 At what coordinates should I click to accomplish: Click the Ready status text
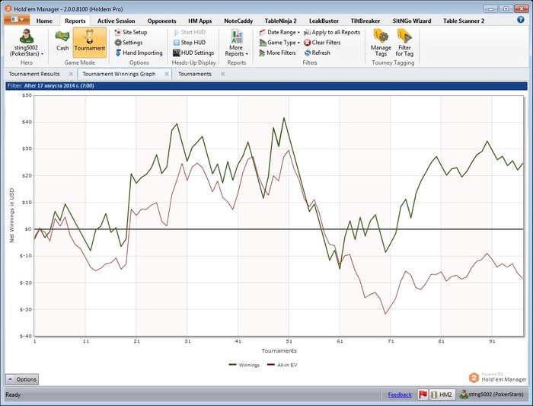13,395
